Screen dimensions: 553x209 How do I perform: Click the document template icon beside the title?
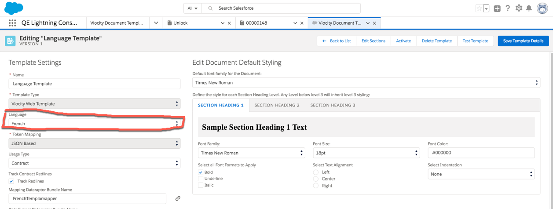click(x=10, y=41)
